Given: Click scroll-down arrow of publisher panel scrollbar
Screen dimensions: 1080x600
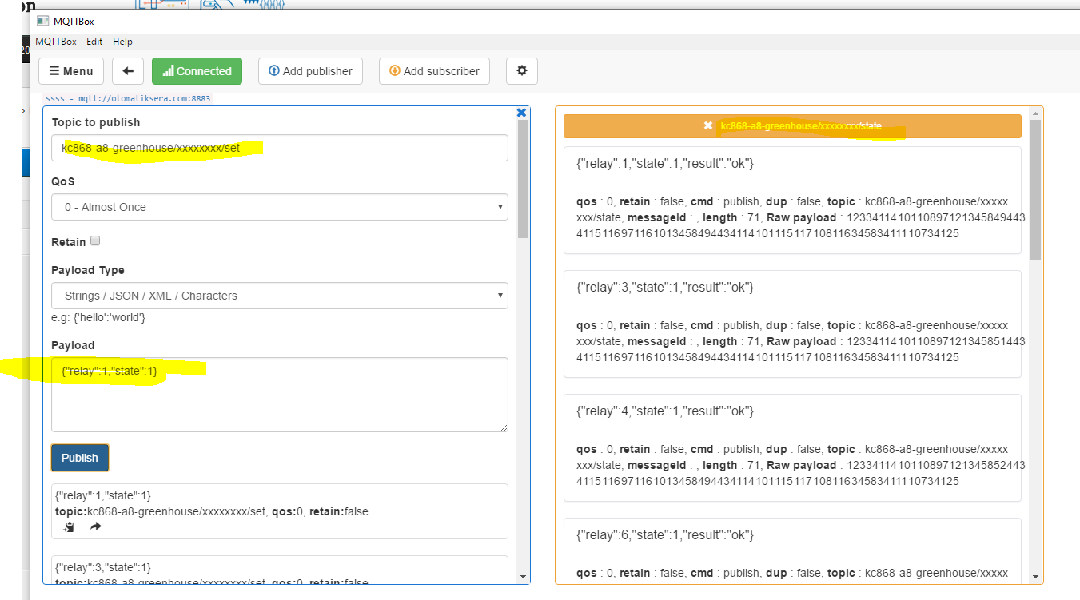Looking at the screenshot, I should tap(523, 576).
